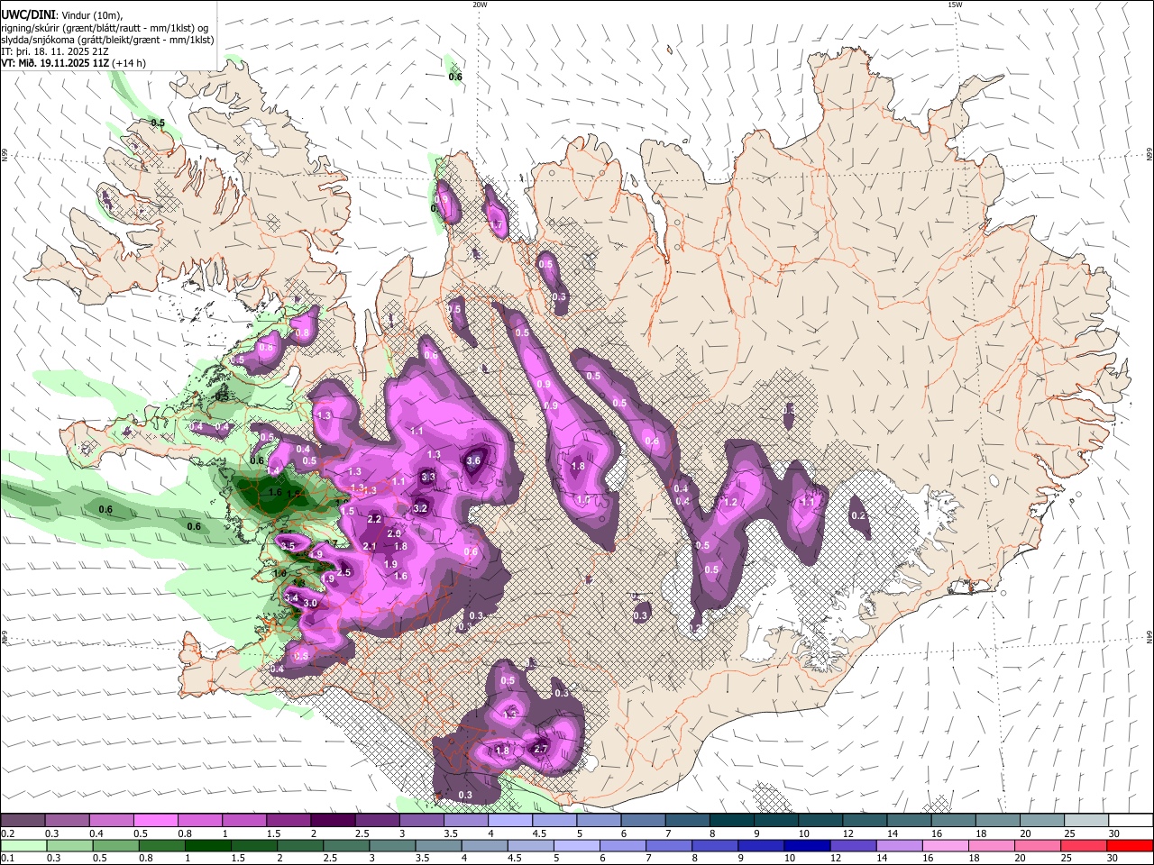Screen dimensions: 1154x865
Task: Click the 1.1 value in the easternmost purple band
Action: pos(808,502)
